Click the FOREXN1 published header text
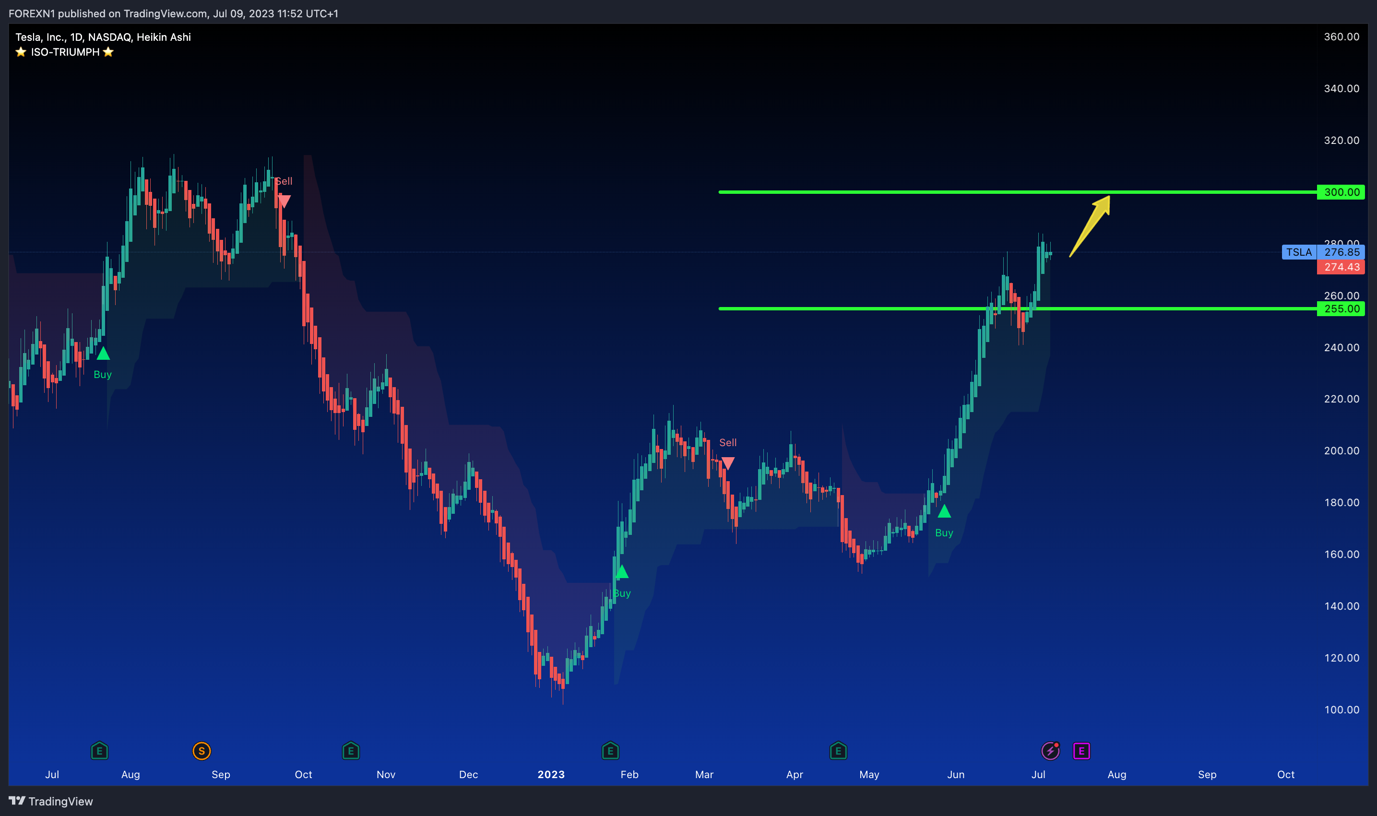 pyautogui.click(x=173, y=13)
